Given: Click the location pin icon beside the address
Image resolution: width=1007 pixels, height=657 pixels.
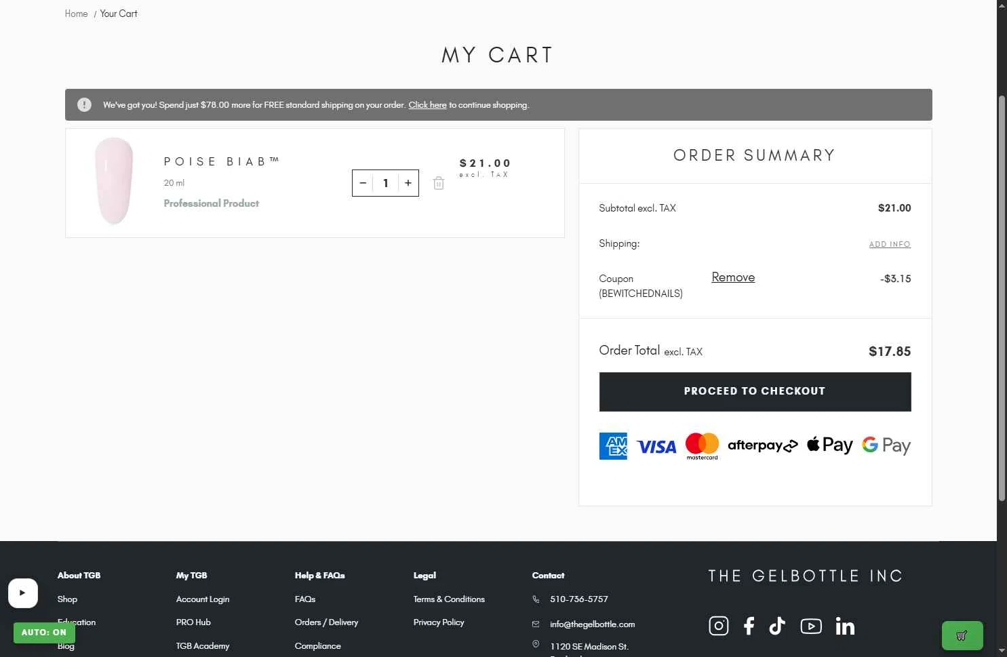Looking at the screenshot, I should coord(536,644).
